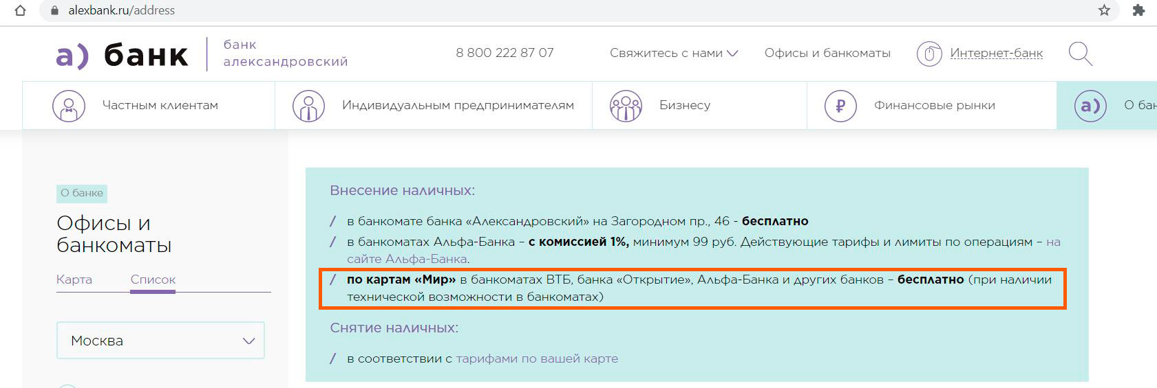The width and height of the screenshot is (1157, 388).
Task: Click the ruble icon for Финансовые рынки
Action: [840, 106]
